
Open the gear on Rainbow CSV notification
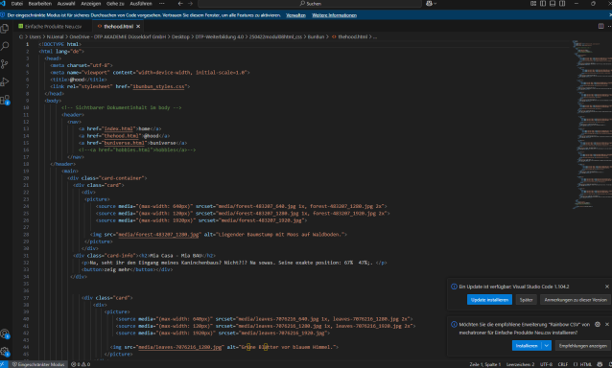[x=598, y=324]
